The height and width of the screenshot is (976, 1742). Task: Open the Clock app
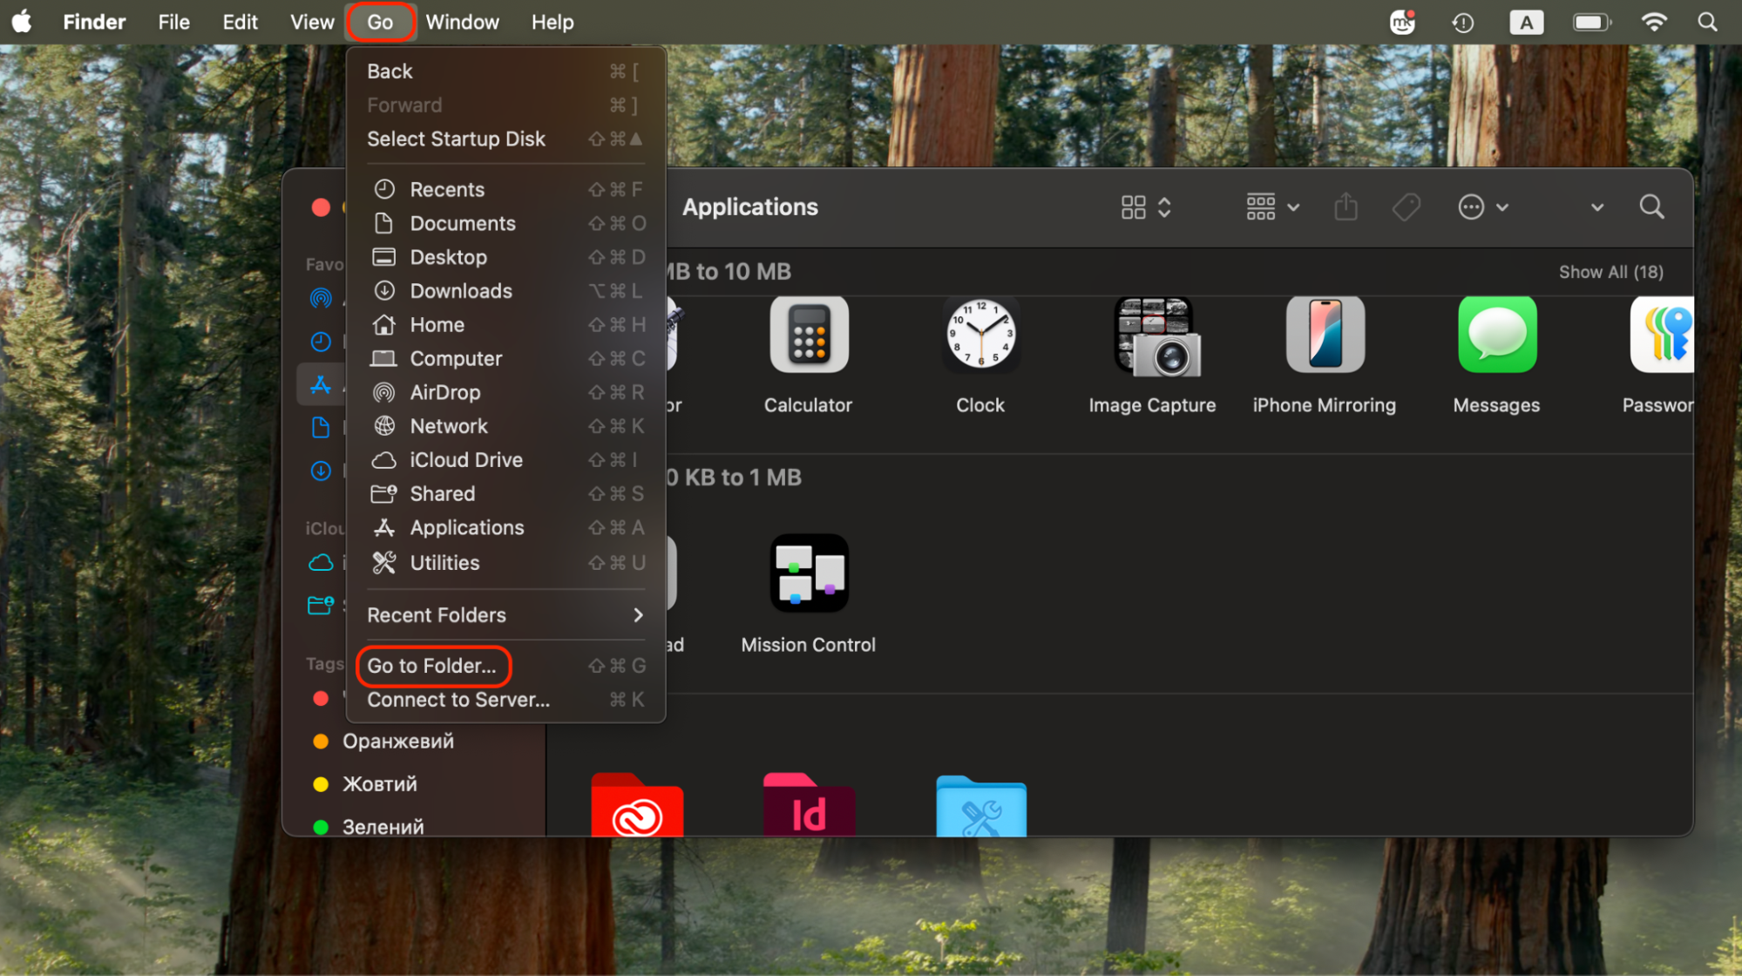coord(979,335)
